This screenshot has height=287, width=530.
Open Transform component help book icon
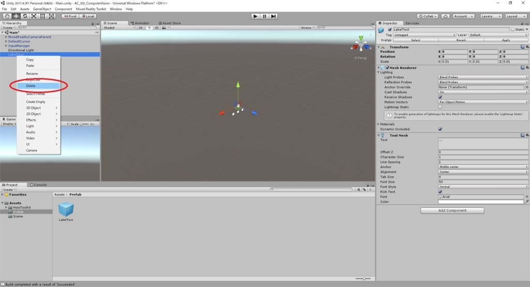(x=523, y=47)
